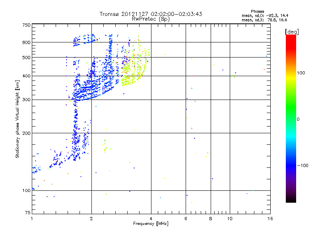This screenshot has height=238, width=318.
Task: Click the black bottom end of the colorbar
Action: click(291, 200)
